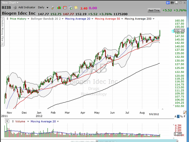Click the BIIB ticker symbol
Image resolution: width=189 pixels, height=142 pixels.
(6, 8)
